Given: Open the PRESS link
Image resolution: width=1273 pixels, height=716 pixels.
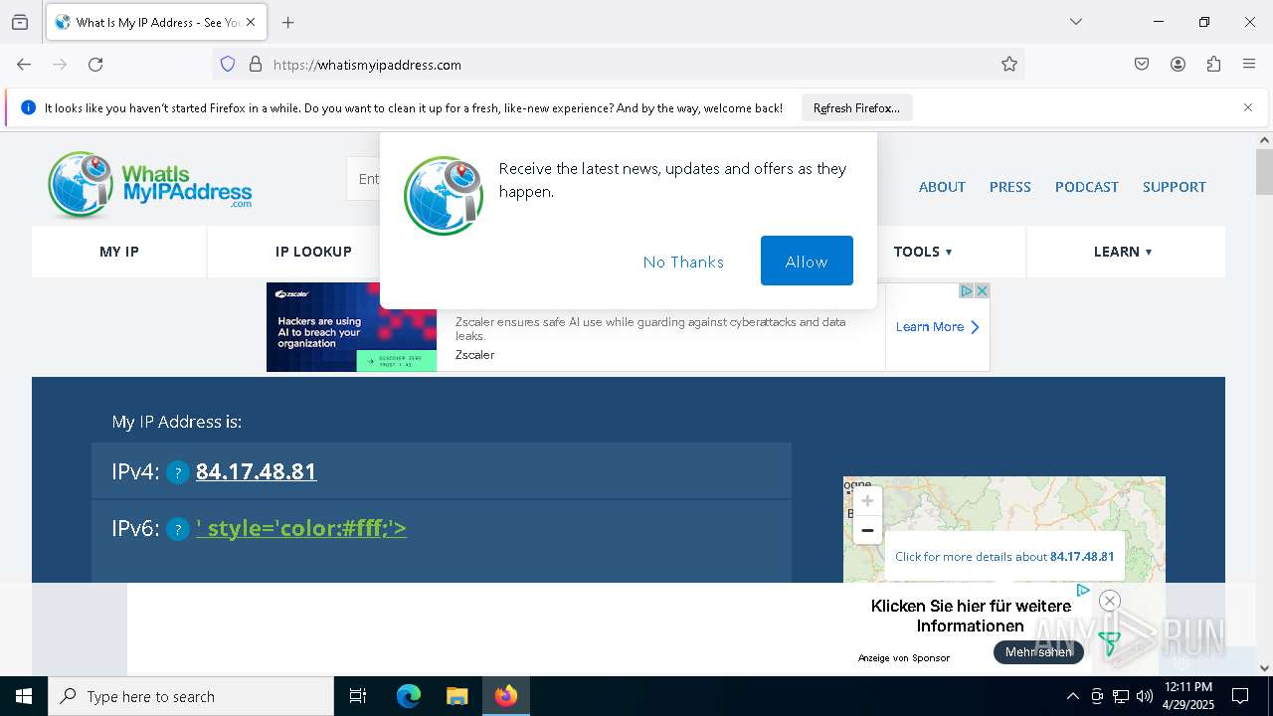Looking at the screenshot, I should click(x=1009, y=187).
